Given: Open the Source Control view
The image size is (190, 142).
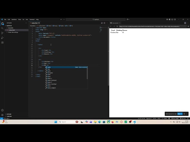Looking at the screenshot, I should click(2, 33).
